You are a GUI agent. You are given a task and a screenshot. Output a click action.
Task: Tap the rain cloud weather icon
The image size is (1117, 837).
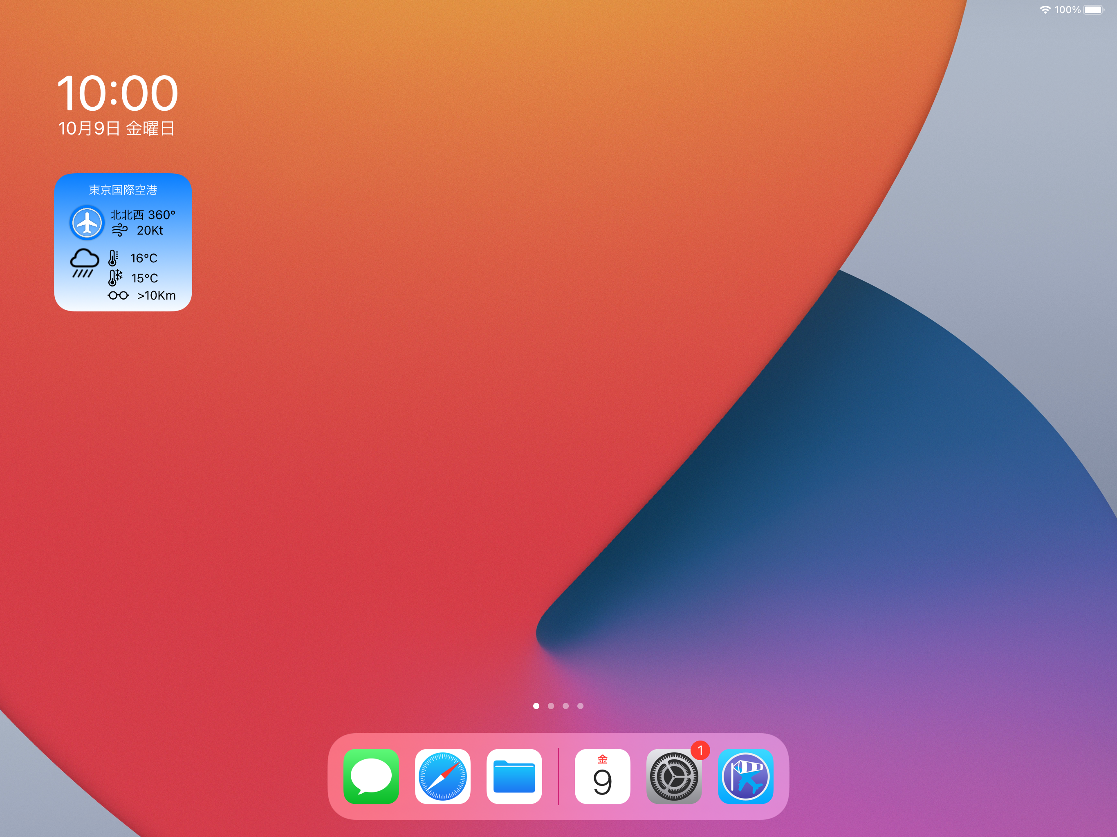84,263
